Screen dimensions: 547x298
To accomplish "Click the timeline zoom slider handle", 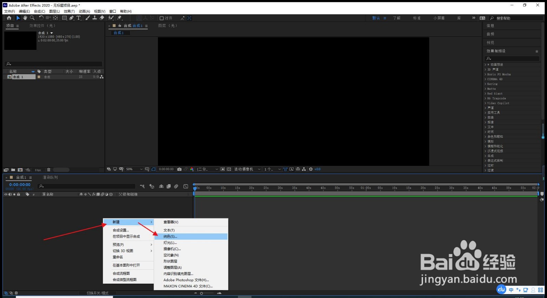I will point(202,293).
